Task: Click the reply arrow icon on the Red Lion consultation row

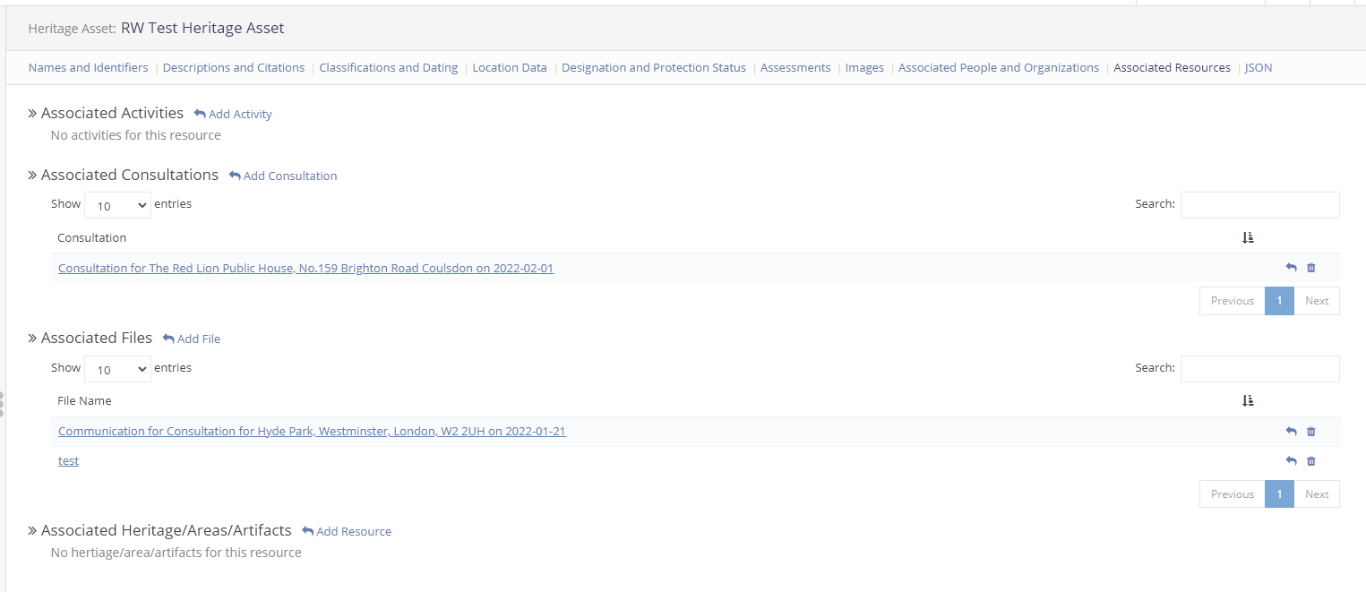Action: click(1291, 267)
